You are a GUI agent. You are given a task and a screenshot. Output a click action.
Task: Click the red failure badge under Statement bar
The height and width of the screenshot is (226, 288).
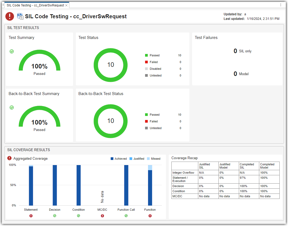pyautogui.click(x=31, y=216)
